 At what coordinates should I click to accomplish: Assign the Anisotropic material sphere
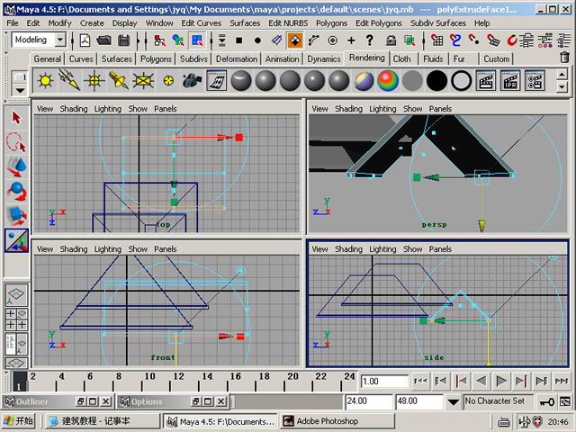pyautogui.click(x=241, y=80)
